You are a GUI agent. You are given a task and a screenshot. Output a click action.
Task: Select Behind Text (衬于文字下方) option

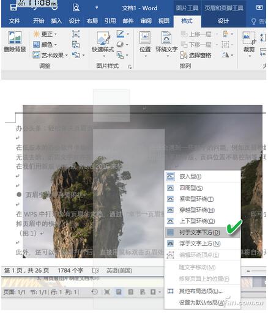203,232
